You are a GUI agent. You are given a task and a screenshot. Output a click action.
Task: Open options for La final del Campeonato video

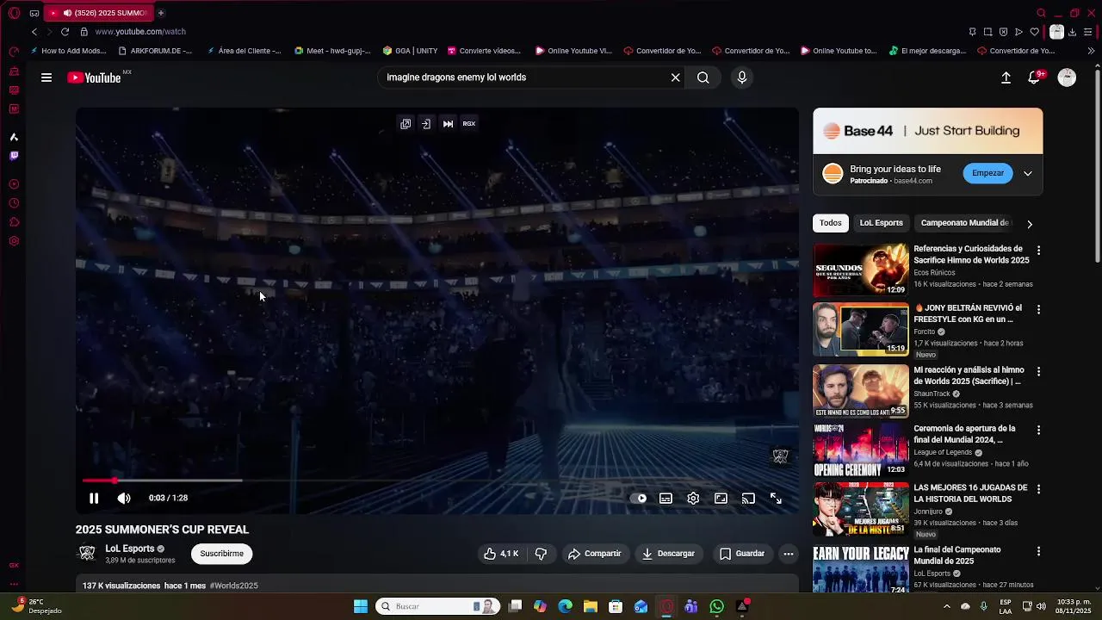point(1038,551)
